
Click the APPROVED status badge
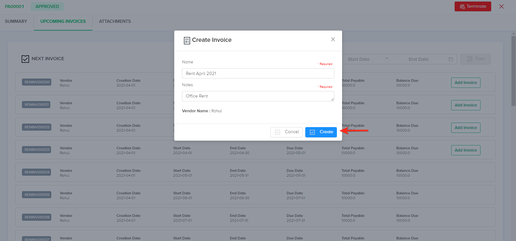tap(47, 6)
